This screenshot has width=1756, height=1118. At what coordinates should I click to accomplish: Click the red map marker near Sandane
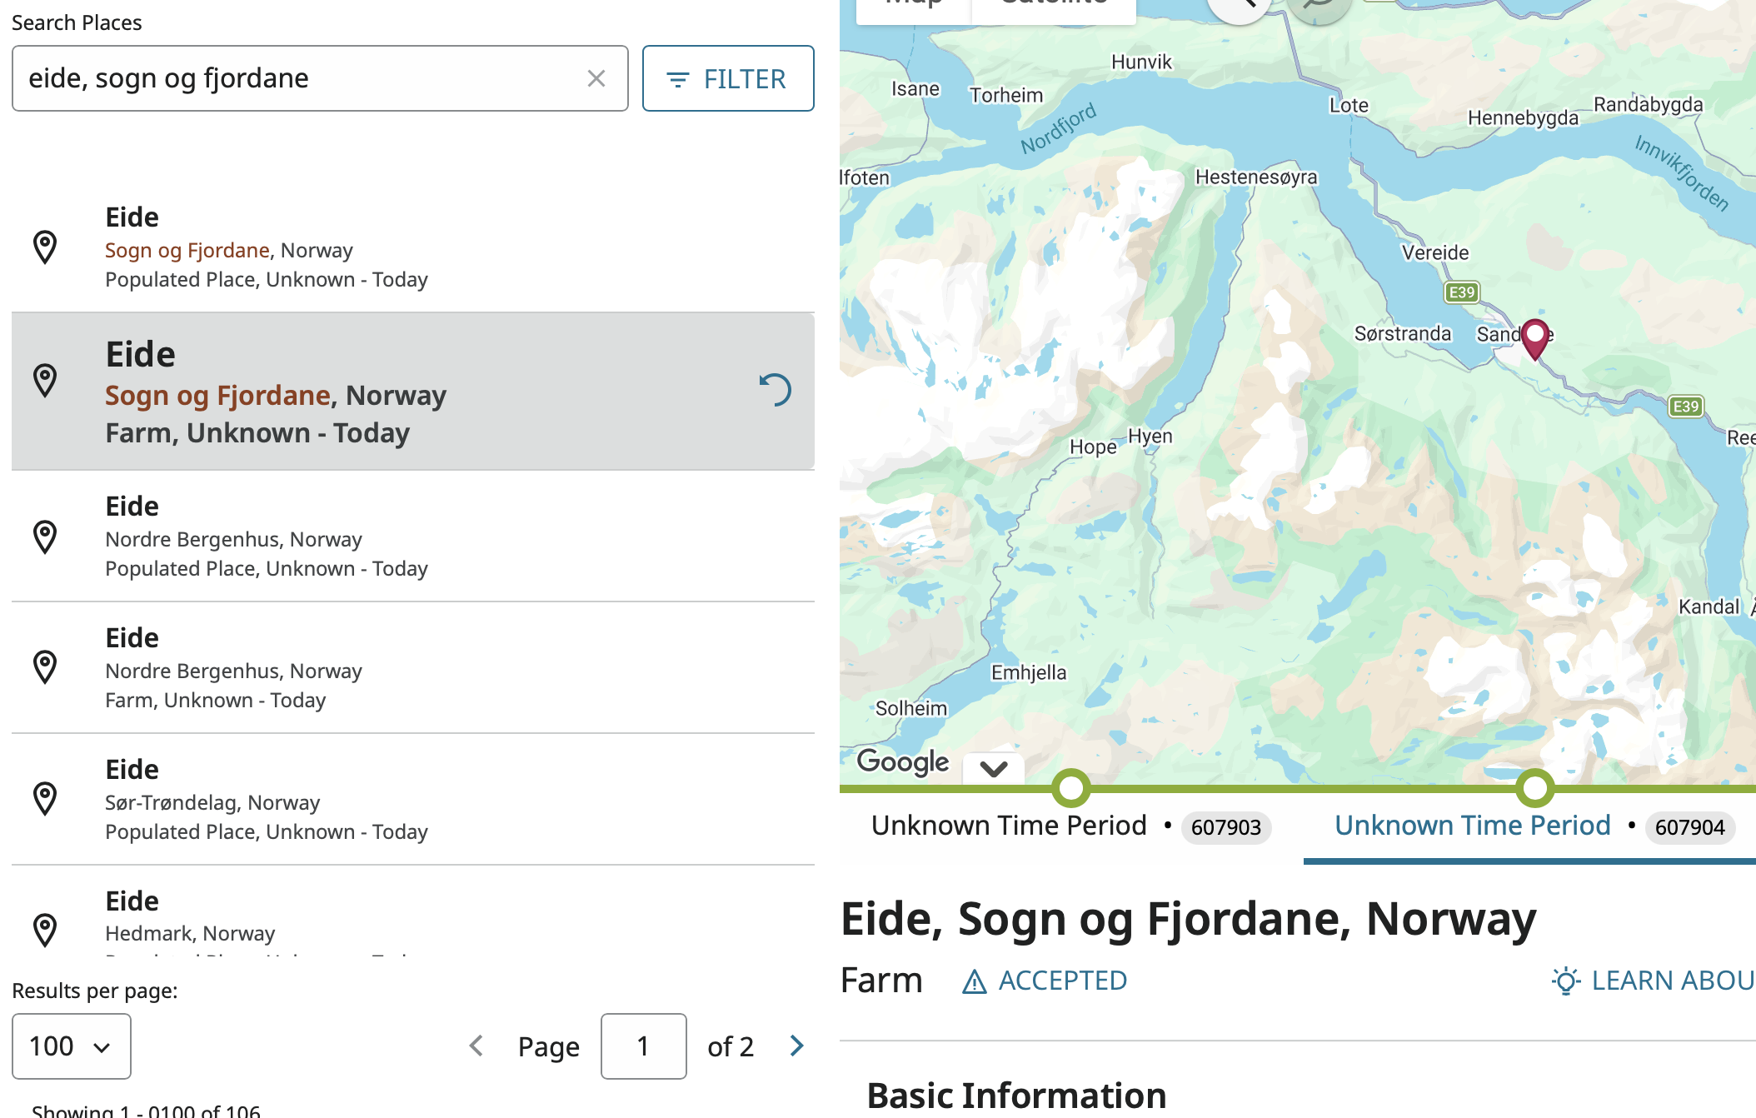(1534, 338)
